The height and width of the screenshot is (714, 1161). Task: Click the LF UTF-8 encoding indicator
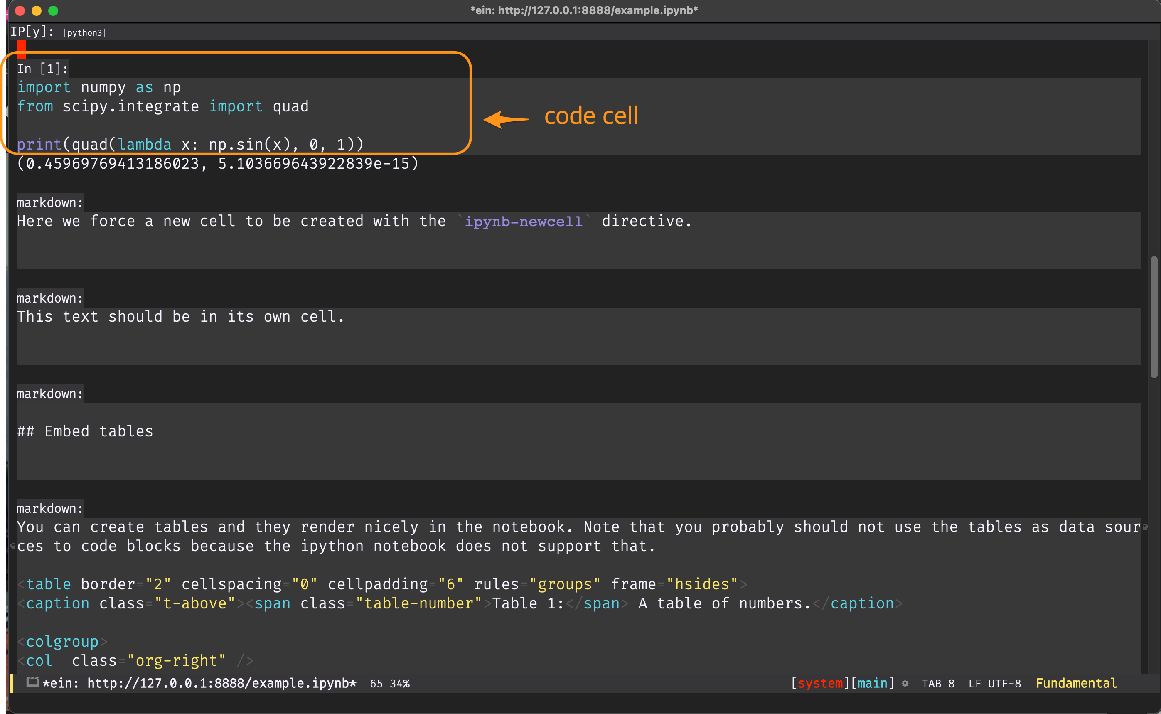(994, 683)
